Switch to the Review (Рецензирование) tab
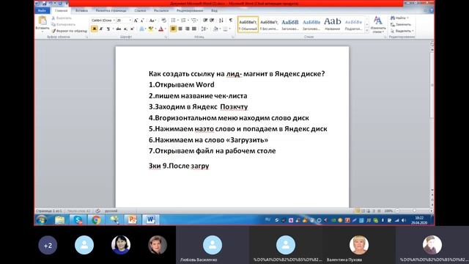The width and height of the screenshot is (469, 264). coord(190,10)
